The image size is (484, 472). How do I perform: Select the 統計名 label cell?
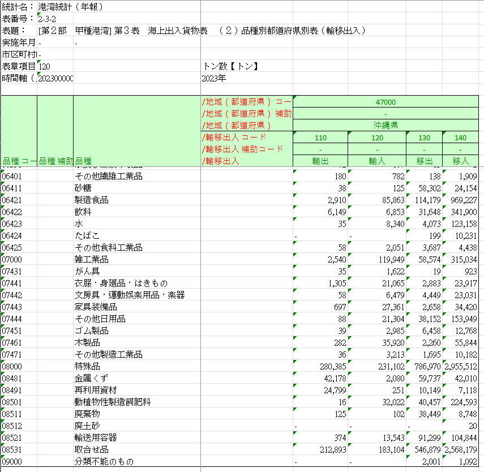[18, 7]
